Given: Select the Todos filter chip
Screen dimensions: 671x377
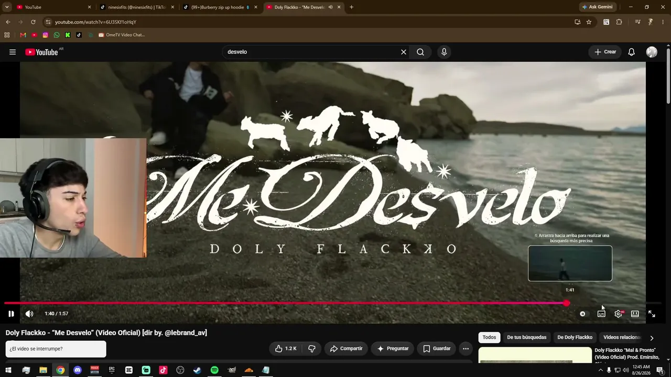Looking at the screenshot, I should [489, 338].
